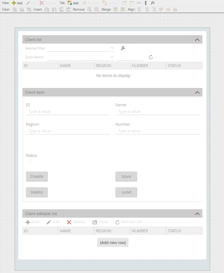The image size is (224, 273).
Task: Click the vertical three-dots toolbar icon
Action: pyautogui.click(x=146, y=3)
